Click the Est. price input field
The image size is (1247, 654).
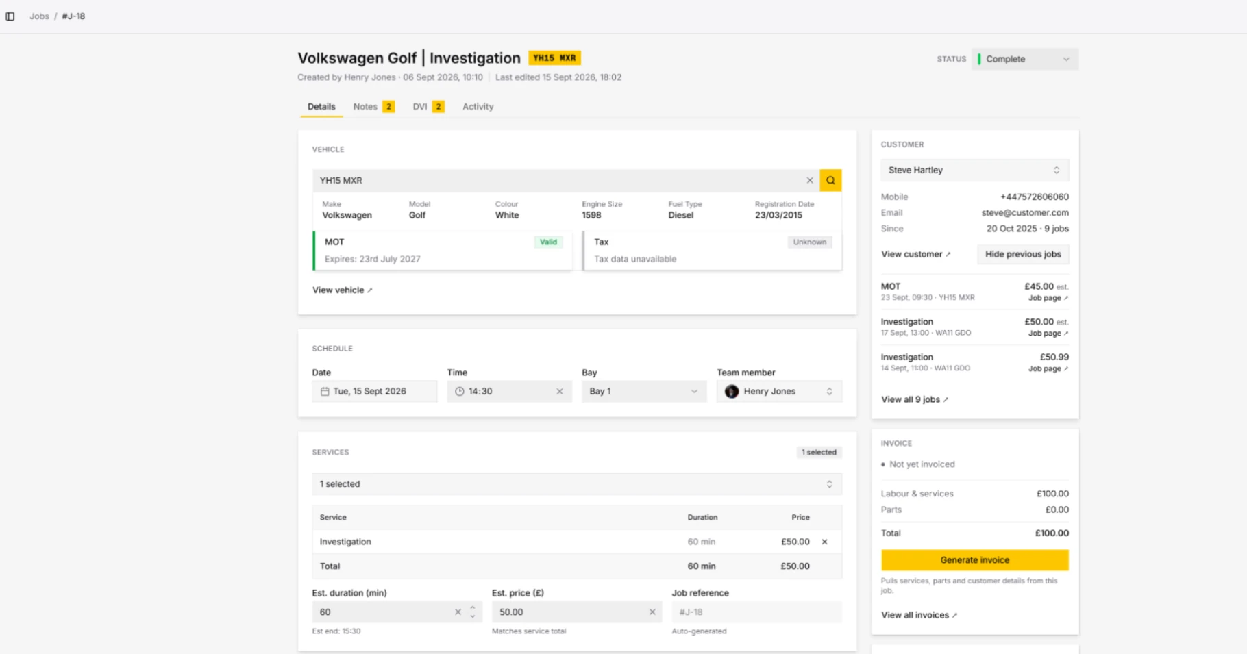coord(577,612)
